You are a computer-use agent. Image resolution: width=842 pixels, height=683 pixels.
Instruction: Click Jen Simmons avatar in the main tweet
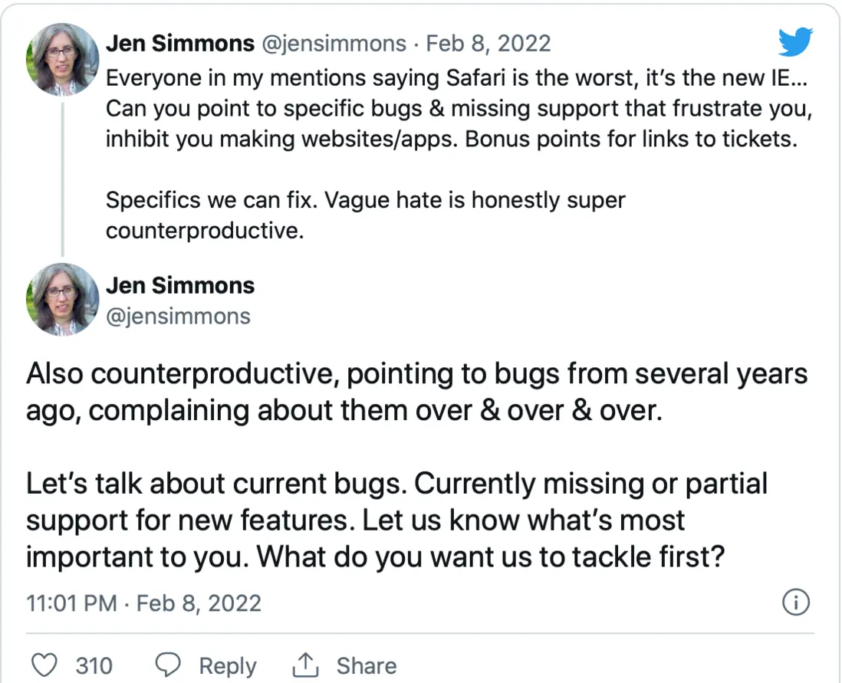[x=61, y=300]
